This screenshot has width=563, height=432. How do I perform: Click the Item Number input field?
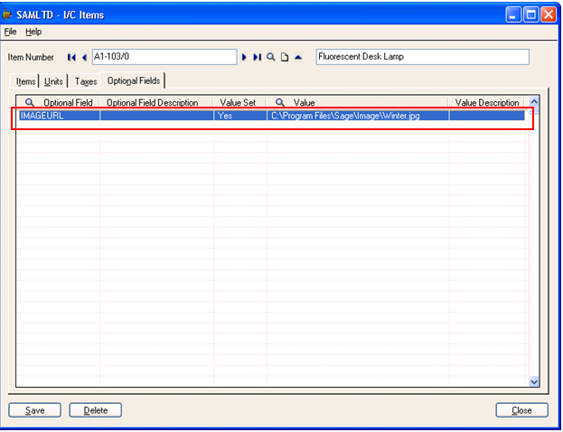[x=164, y=57]
